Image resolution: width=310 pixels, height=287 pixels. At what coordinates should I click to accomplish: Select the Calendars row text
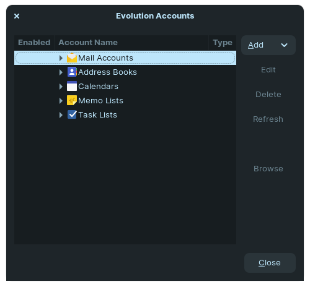(x=98, y=87)
